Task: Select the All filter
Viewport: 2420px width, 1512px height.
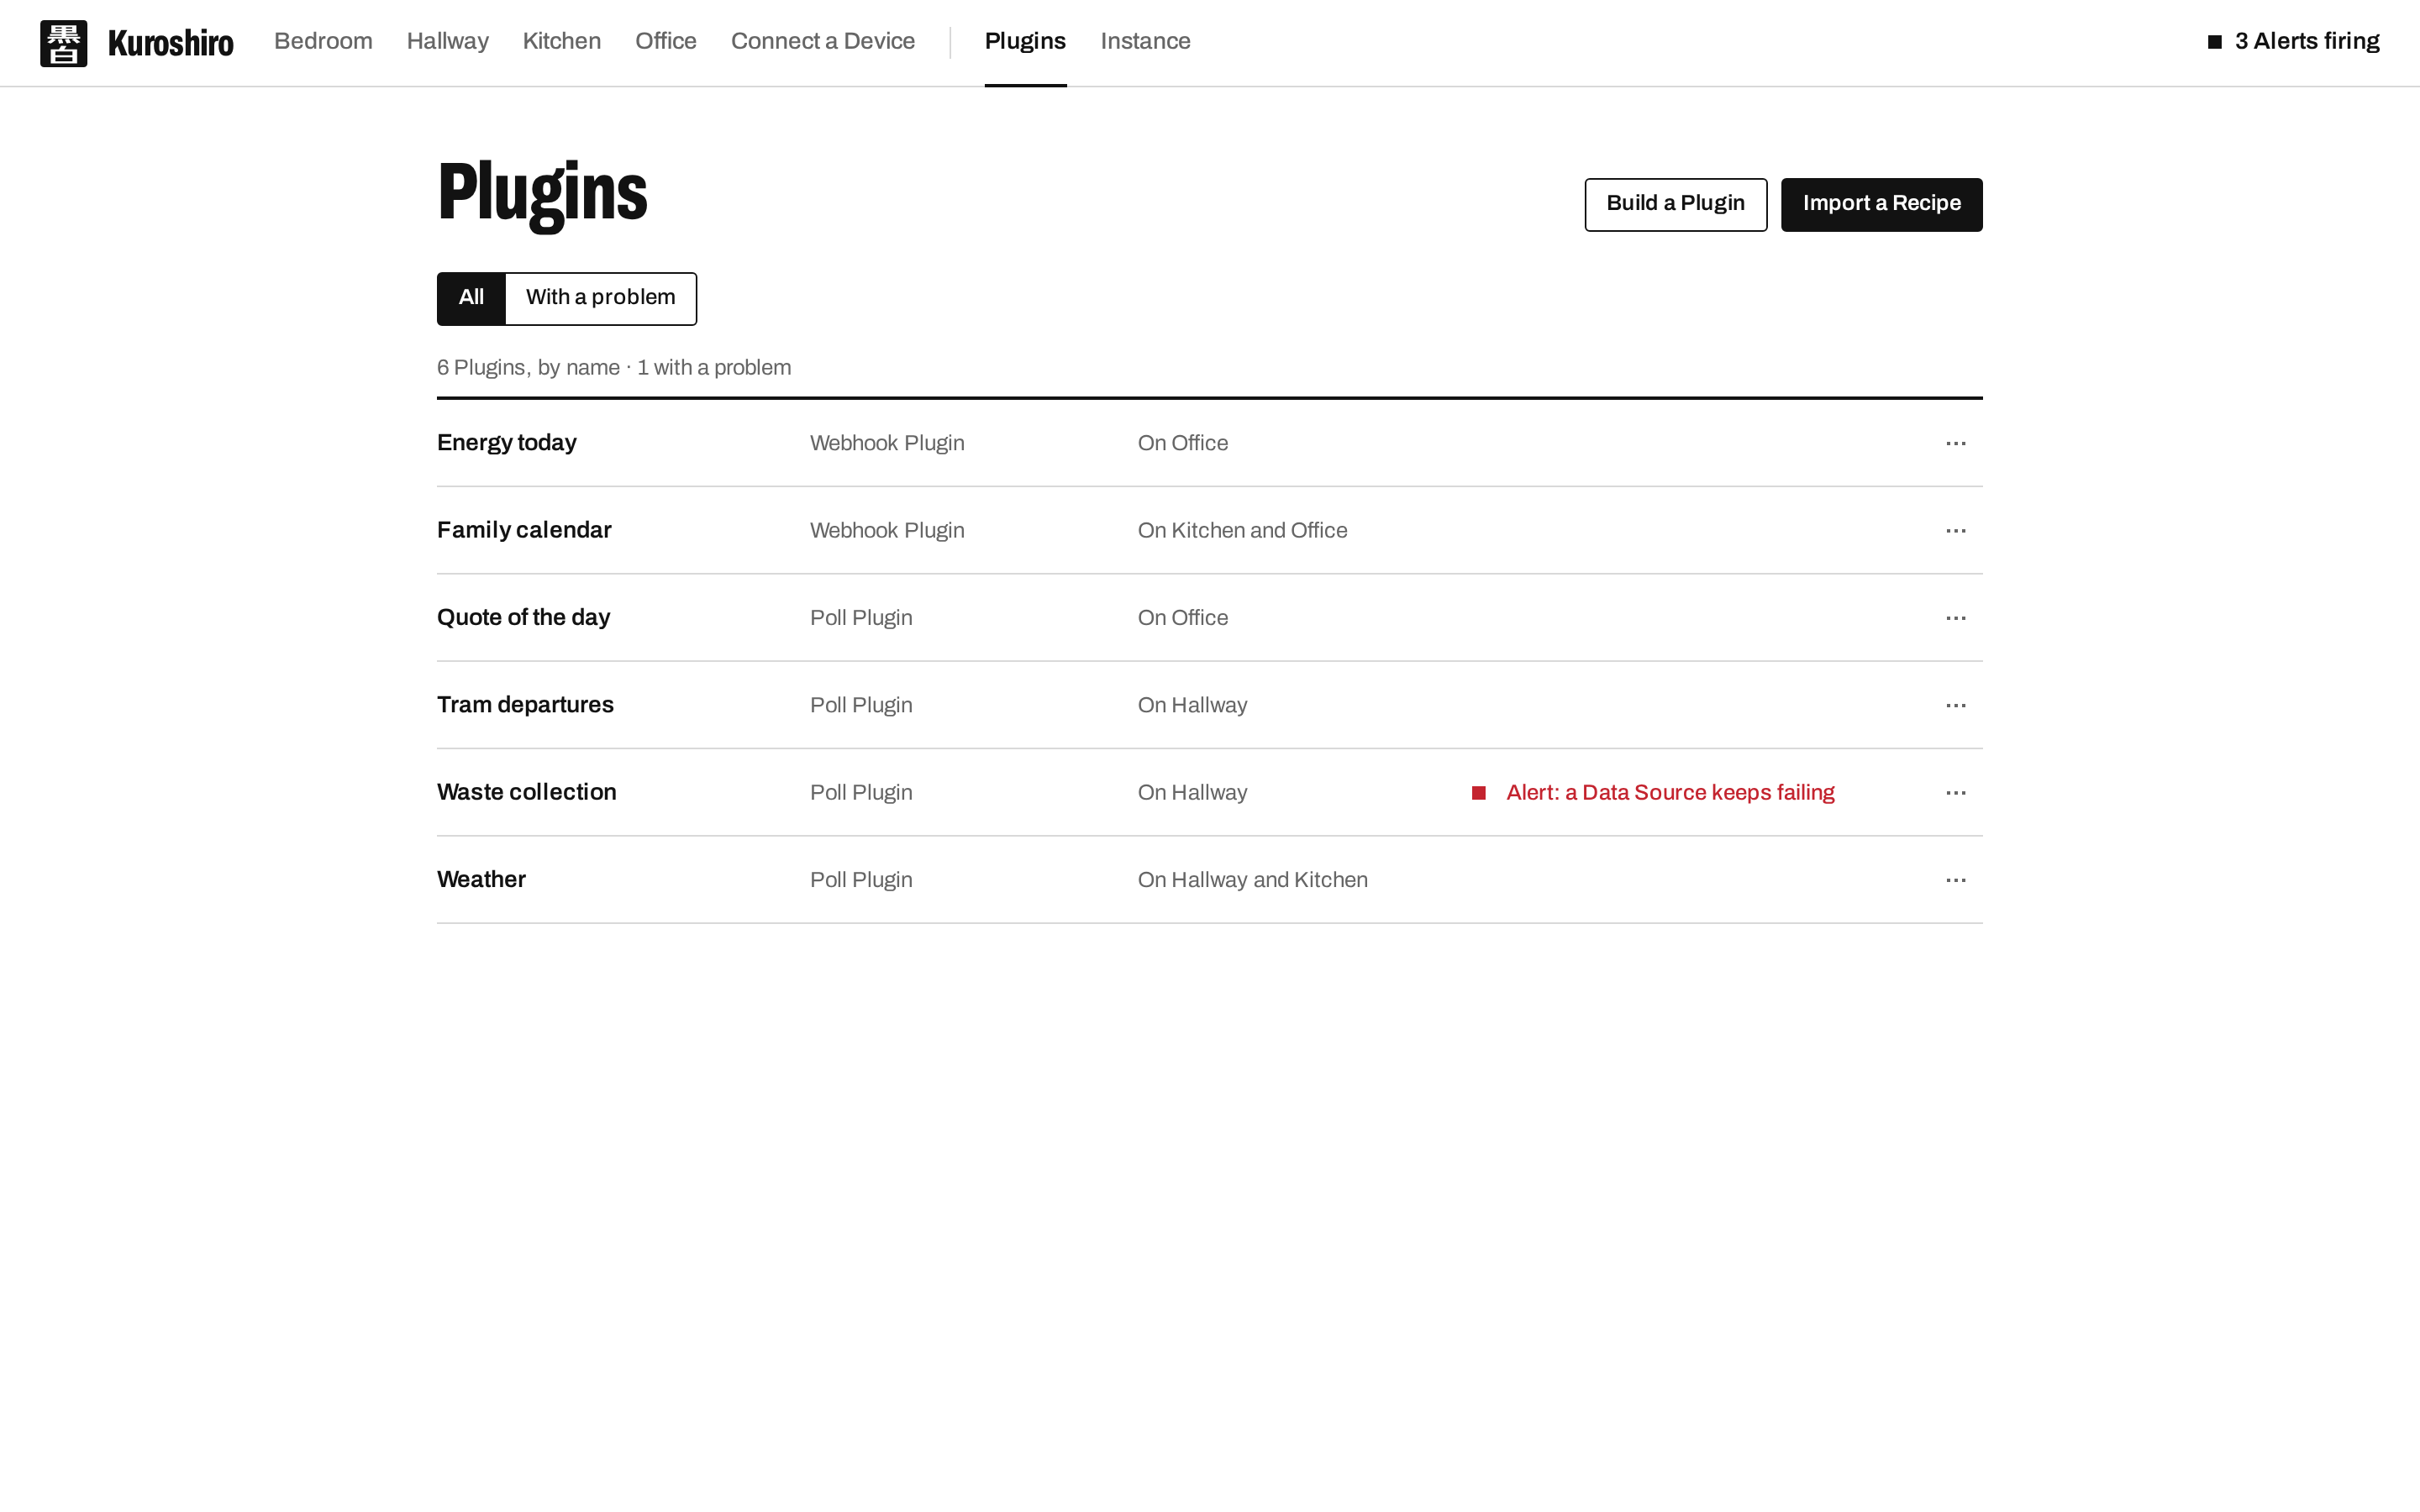Action: click(x=471, y=298)
